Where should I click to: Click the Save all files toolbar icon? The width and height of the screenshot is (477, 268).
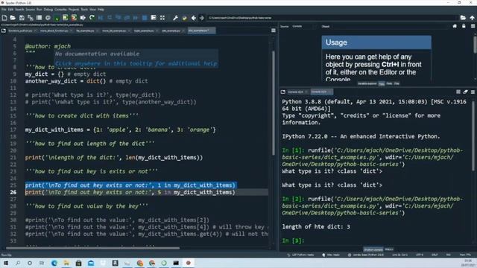tap(30, 18)
